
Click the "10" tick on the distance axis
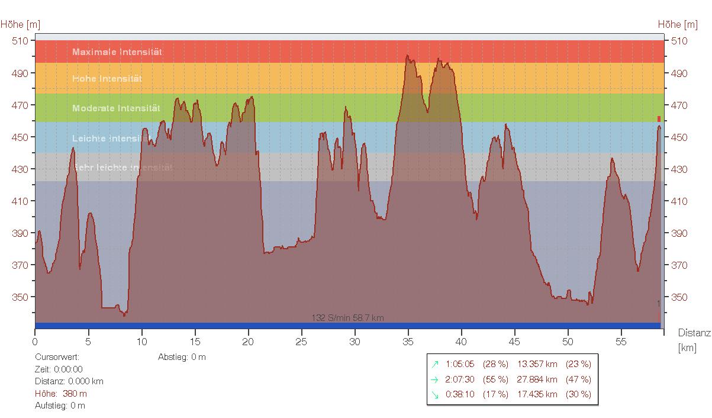click(x=141, y=342)
